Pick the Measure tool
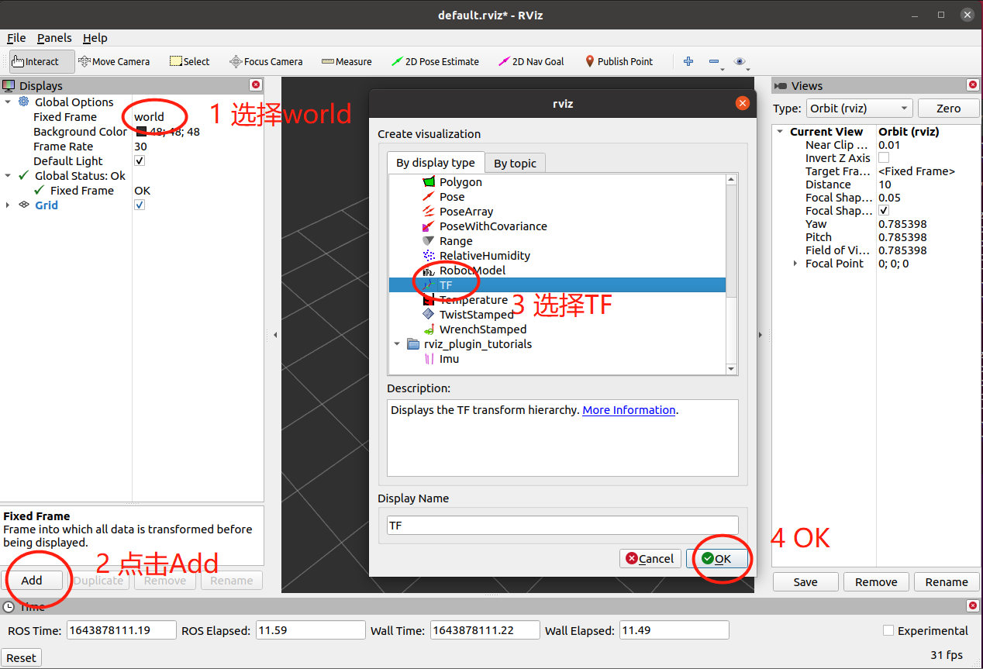This screenshot has height=669, width=983. point(347,62)
